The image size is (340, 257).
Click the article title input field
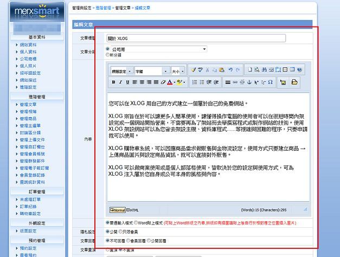196,38
